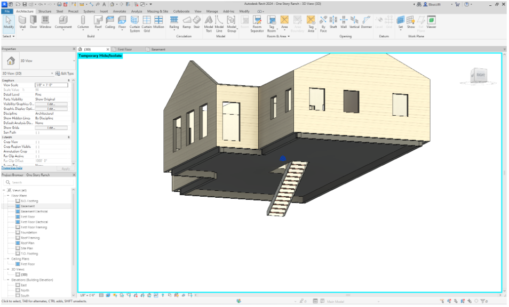Open Temporary Hide/Isolate in view control bar
The height and width of the screenshot is (307, 509).
point(155,294)
